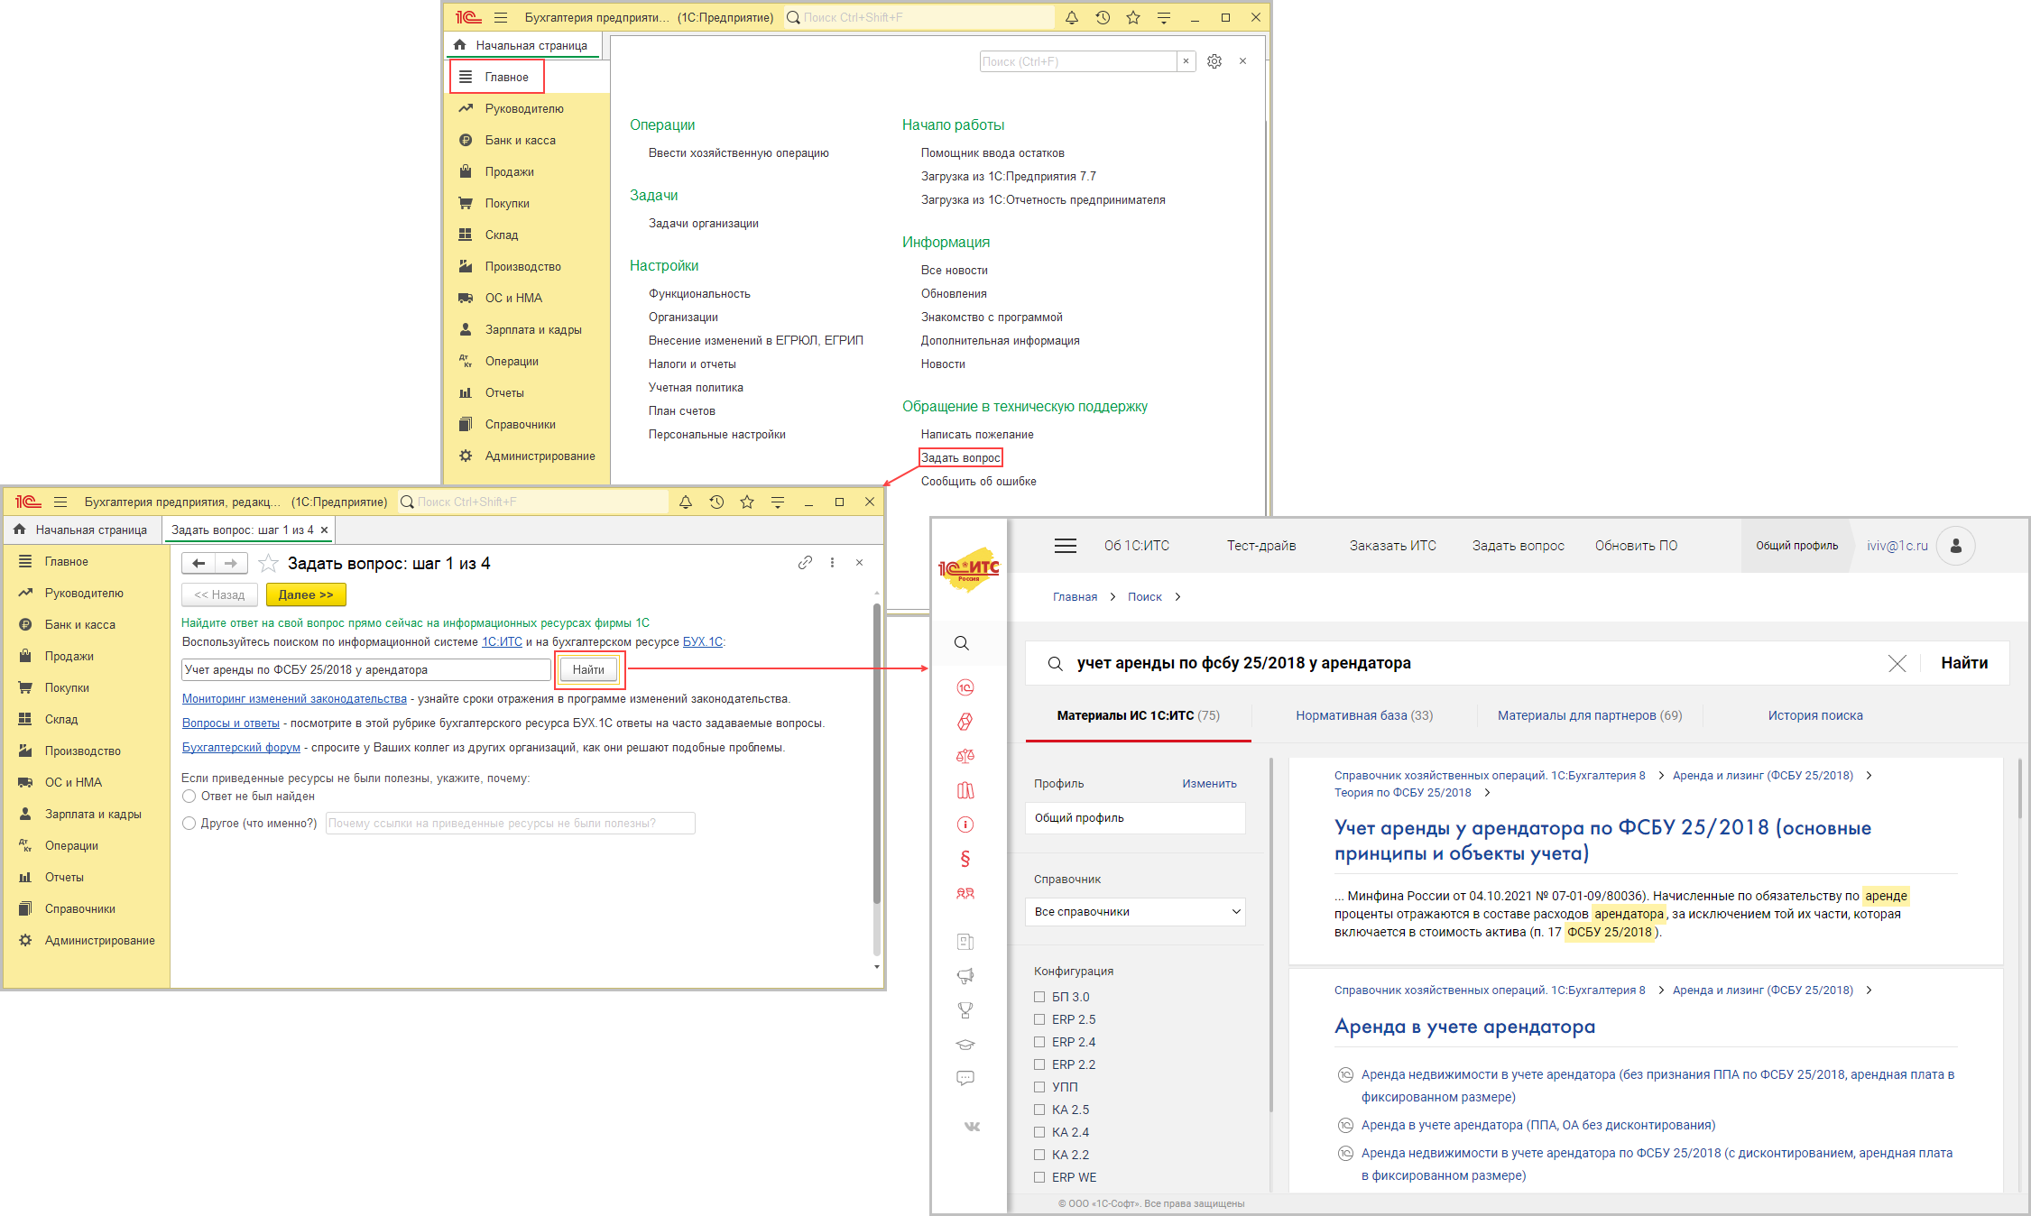Screen dimensions: 2031x1216
Task: Click the 'Задать вопрос' link under support
Action: click(x=960, y=457)
